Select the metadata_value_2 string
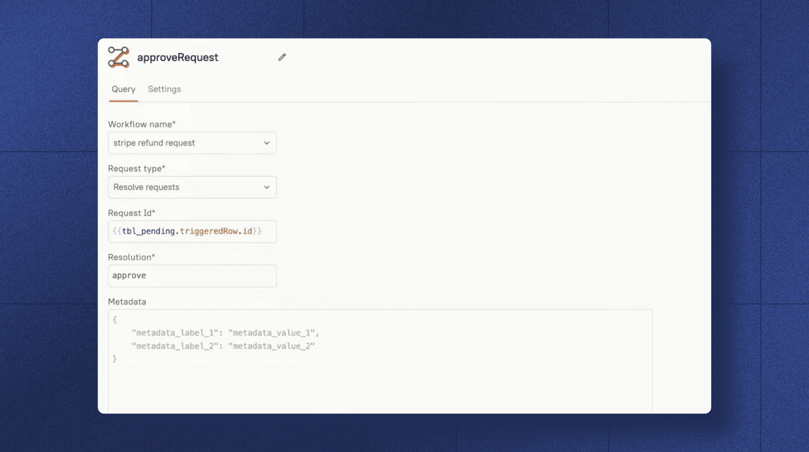Screen dimensions: 809x452 tap(272, 346)
